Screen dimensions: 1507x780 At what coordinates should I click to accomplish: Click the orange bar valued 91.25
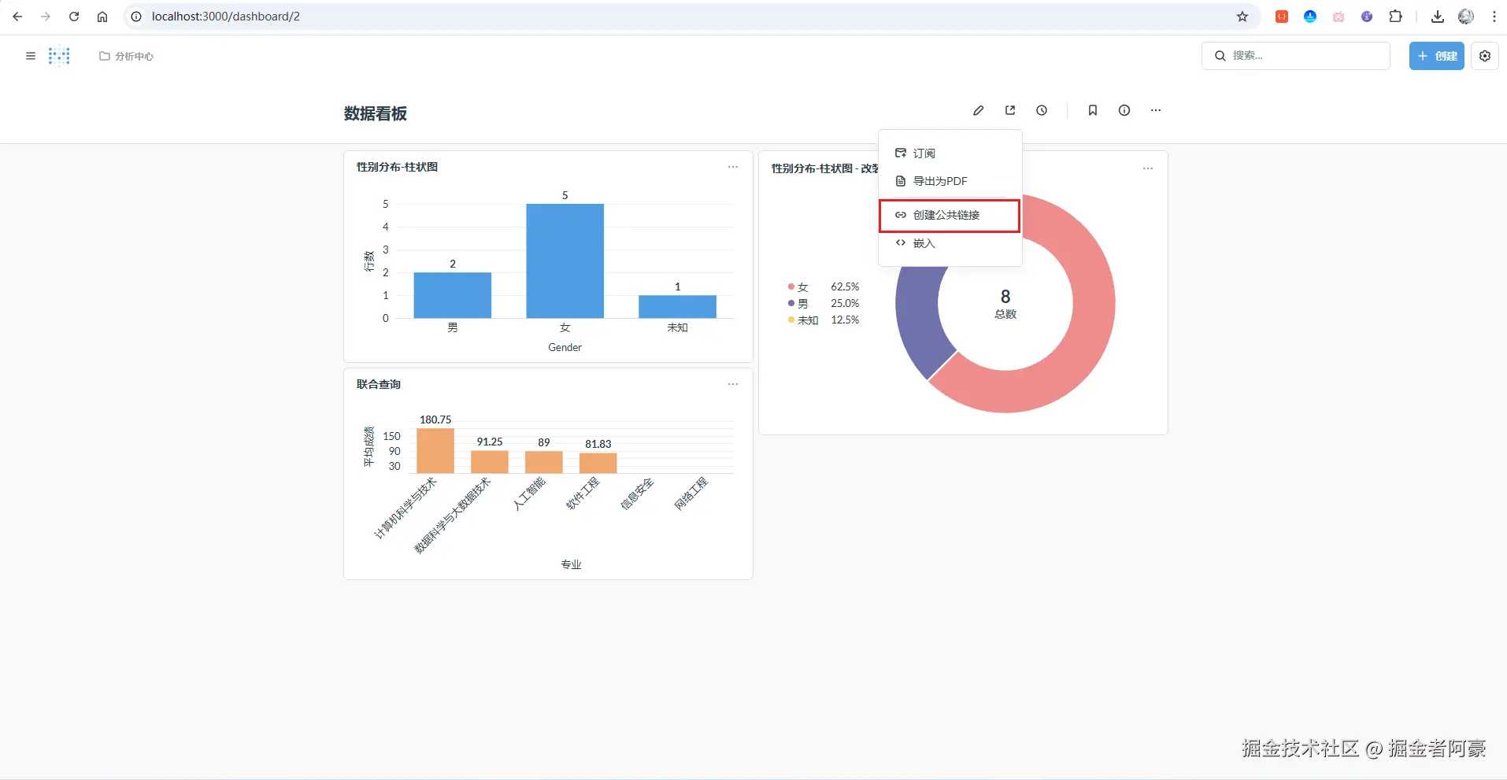tap(490, 461)
